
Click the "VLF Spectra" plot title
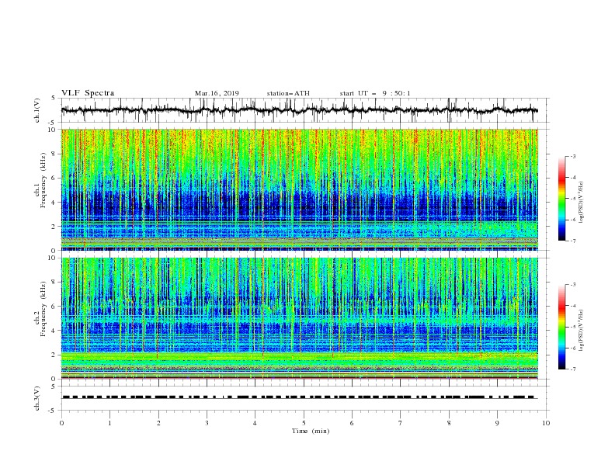click(x=88, y=93)
